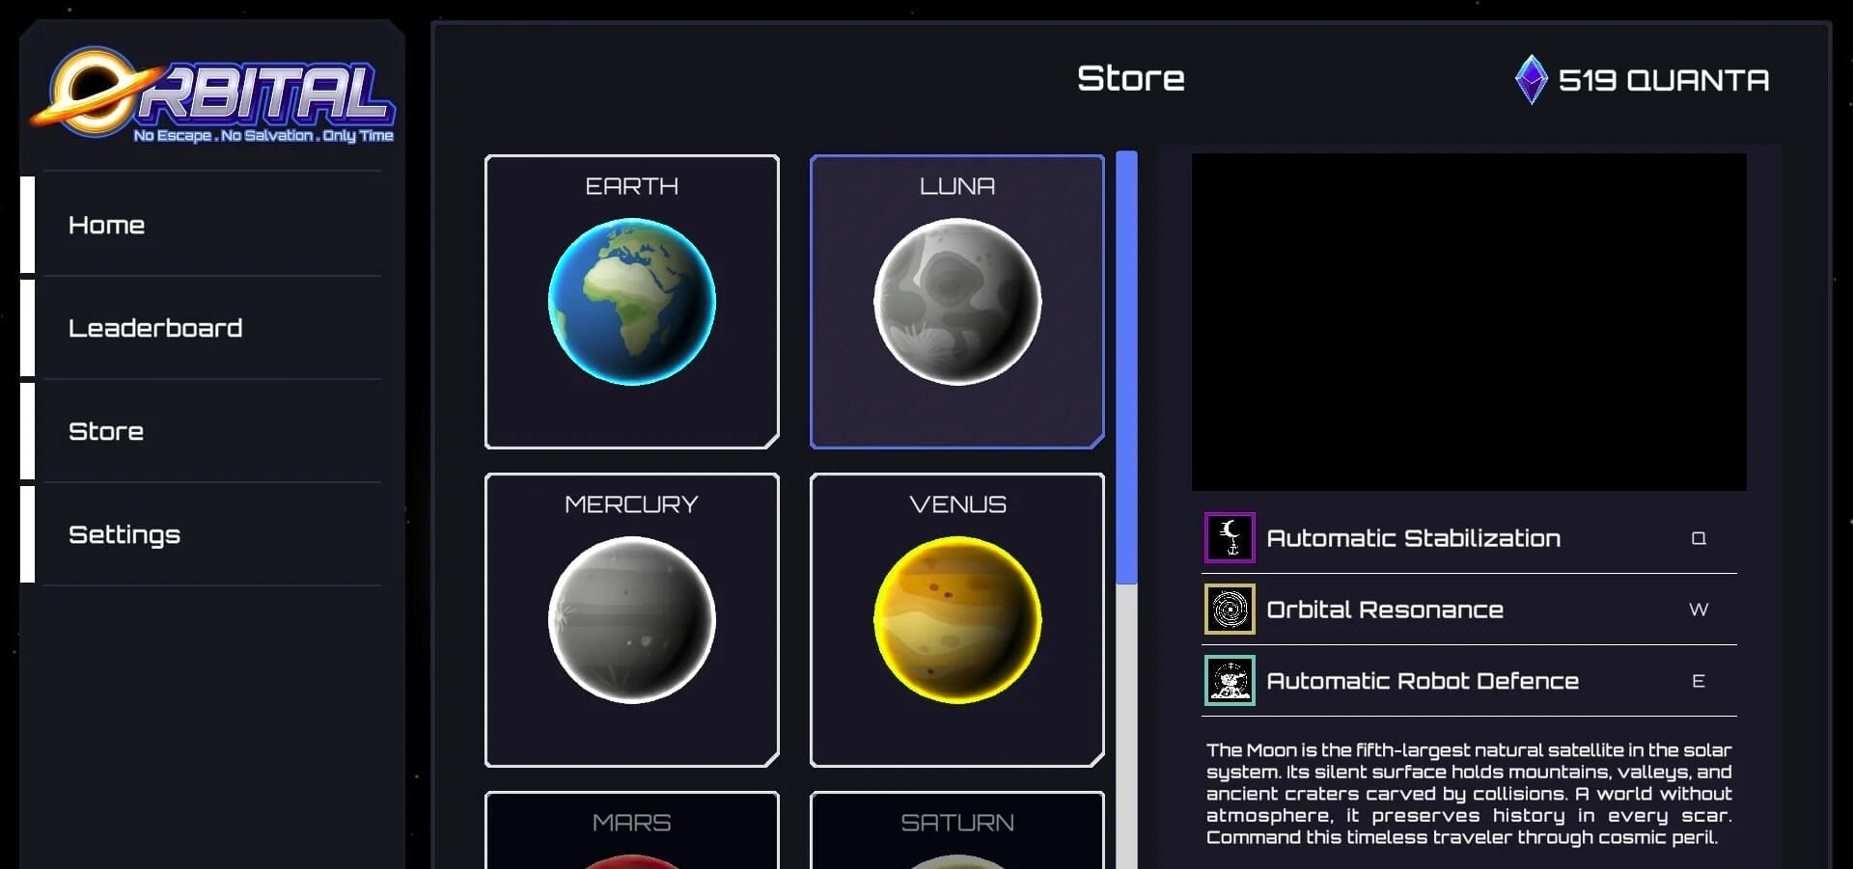This screenshot has height=869, width=1853.
Task: Click the Orbital game logo
Action: coord(213,96)
